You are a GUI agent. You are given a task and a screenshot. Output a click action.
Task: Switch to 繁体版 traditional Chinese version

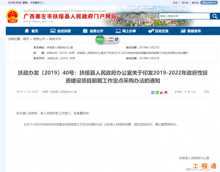(x=195, y=2)
